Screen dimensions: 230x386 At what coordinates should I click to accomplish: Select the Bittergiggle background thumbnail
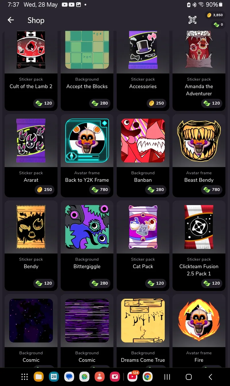pos(87,227)
